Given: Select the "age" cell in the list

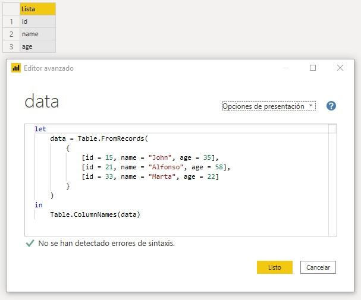Looking at the screenshot, I should 37,46.
